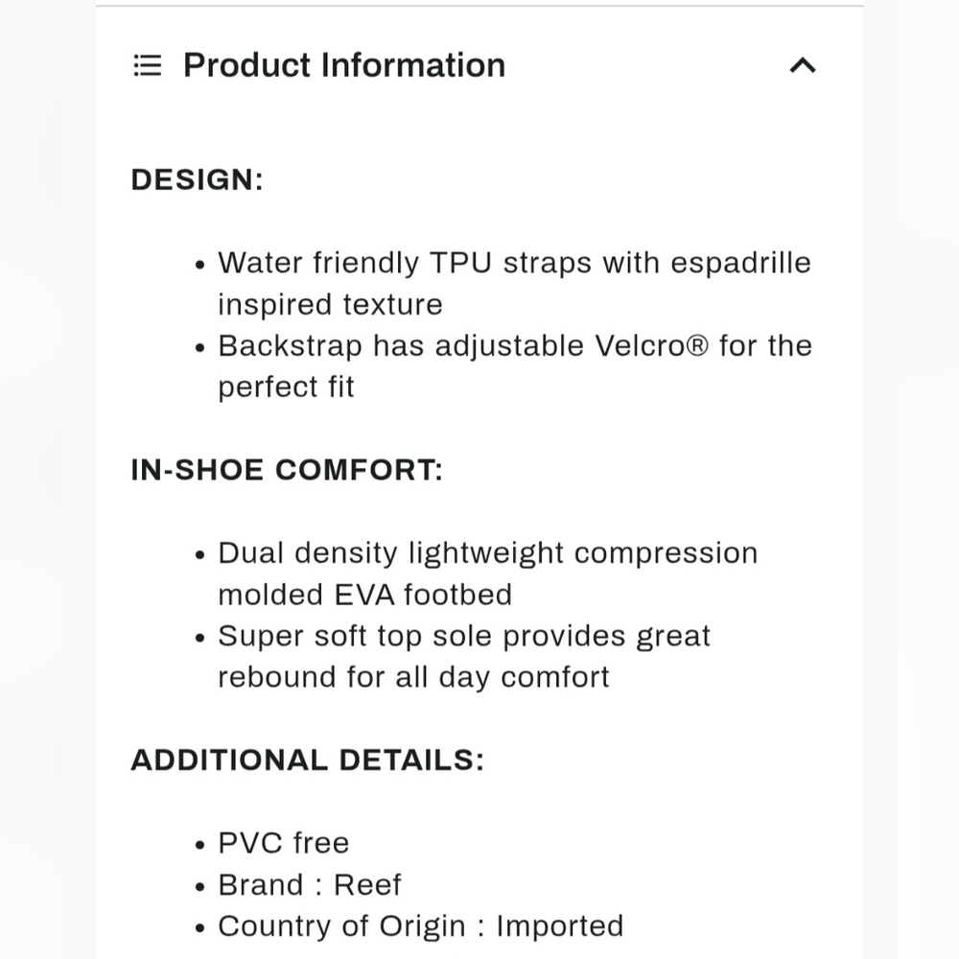Collapse Product Information with the up chevron
The height and width of the screenshot is (959, 959).
[803, 65]
